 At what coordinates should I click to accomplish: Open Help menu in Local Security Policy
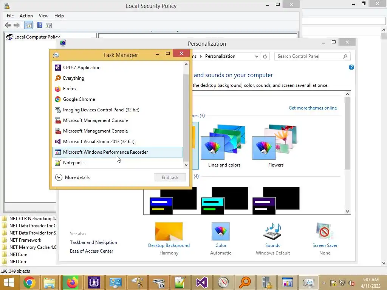[59, 16]
